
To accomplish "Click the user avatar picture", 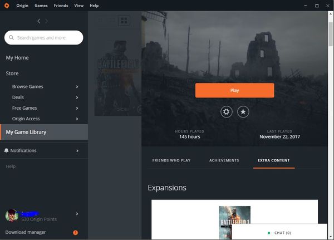I will coord(12,215).
